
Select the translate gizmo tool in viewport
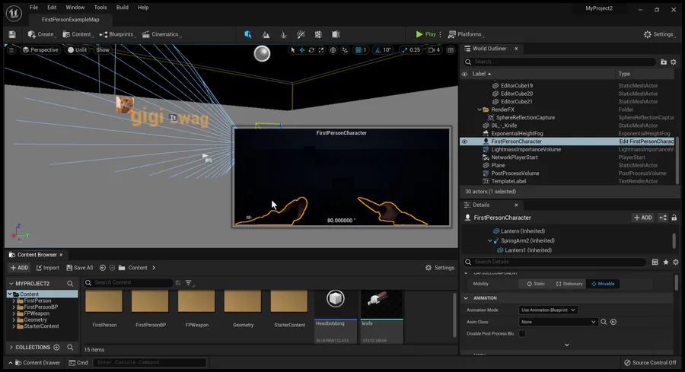[x=302, y=50]
